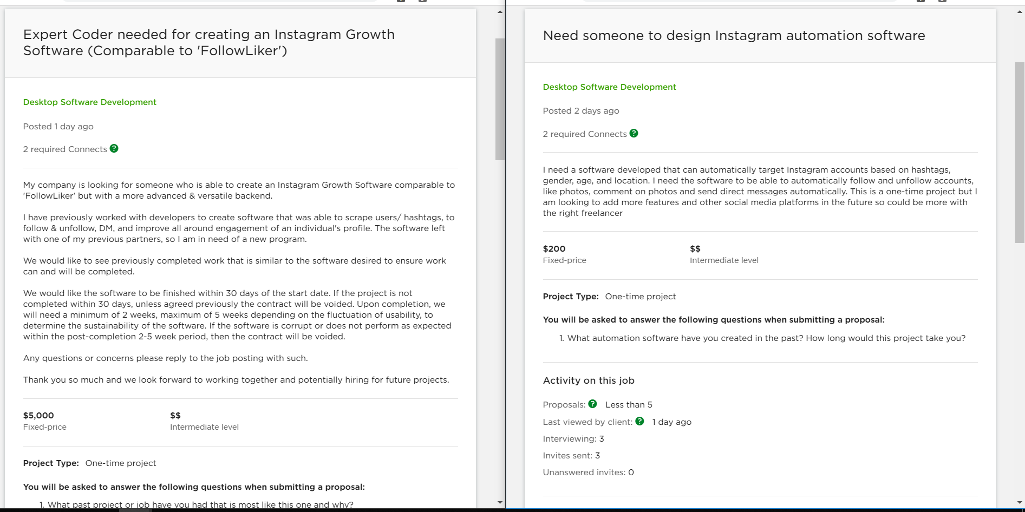Open Desktop Software Development link in FollowLiker job

[x=89, y=102]
